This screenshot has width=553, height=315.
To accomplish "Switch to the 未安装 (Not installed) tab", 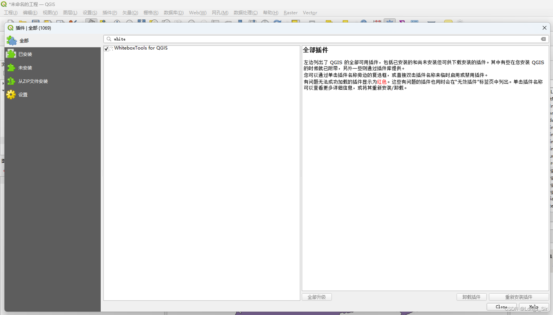I will (x=53, y=68).
